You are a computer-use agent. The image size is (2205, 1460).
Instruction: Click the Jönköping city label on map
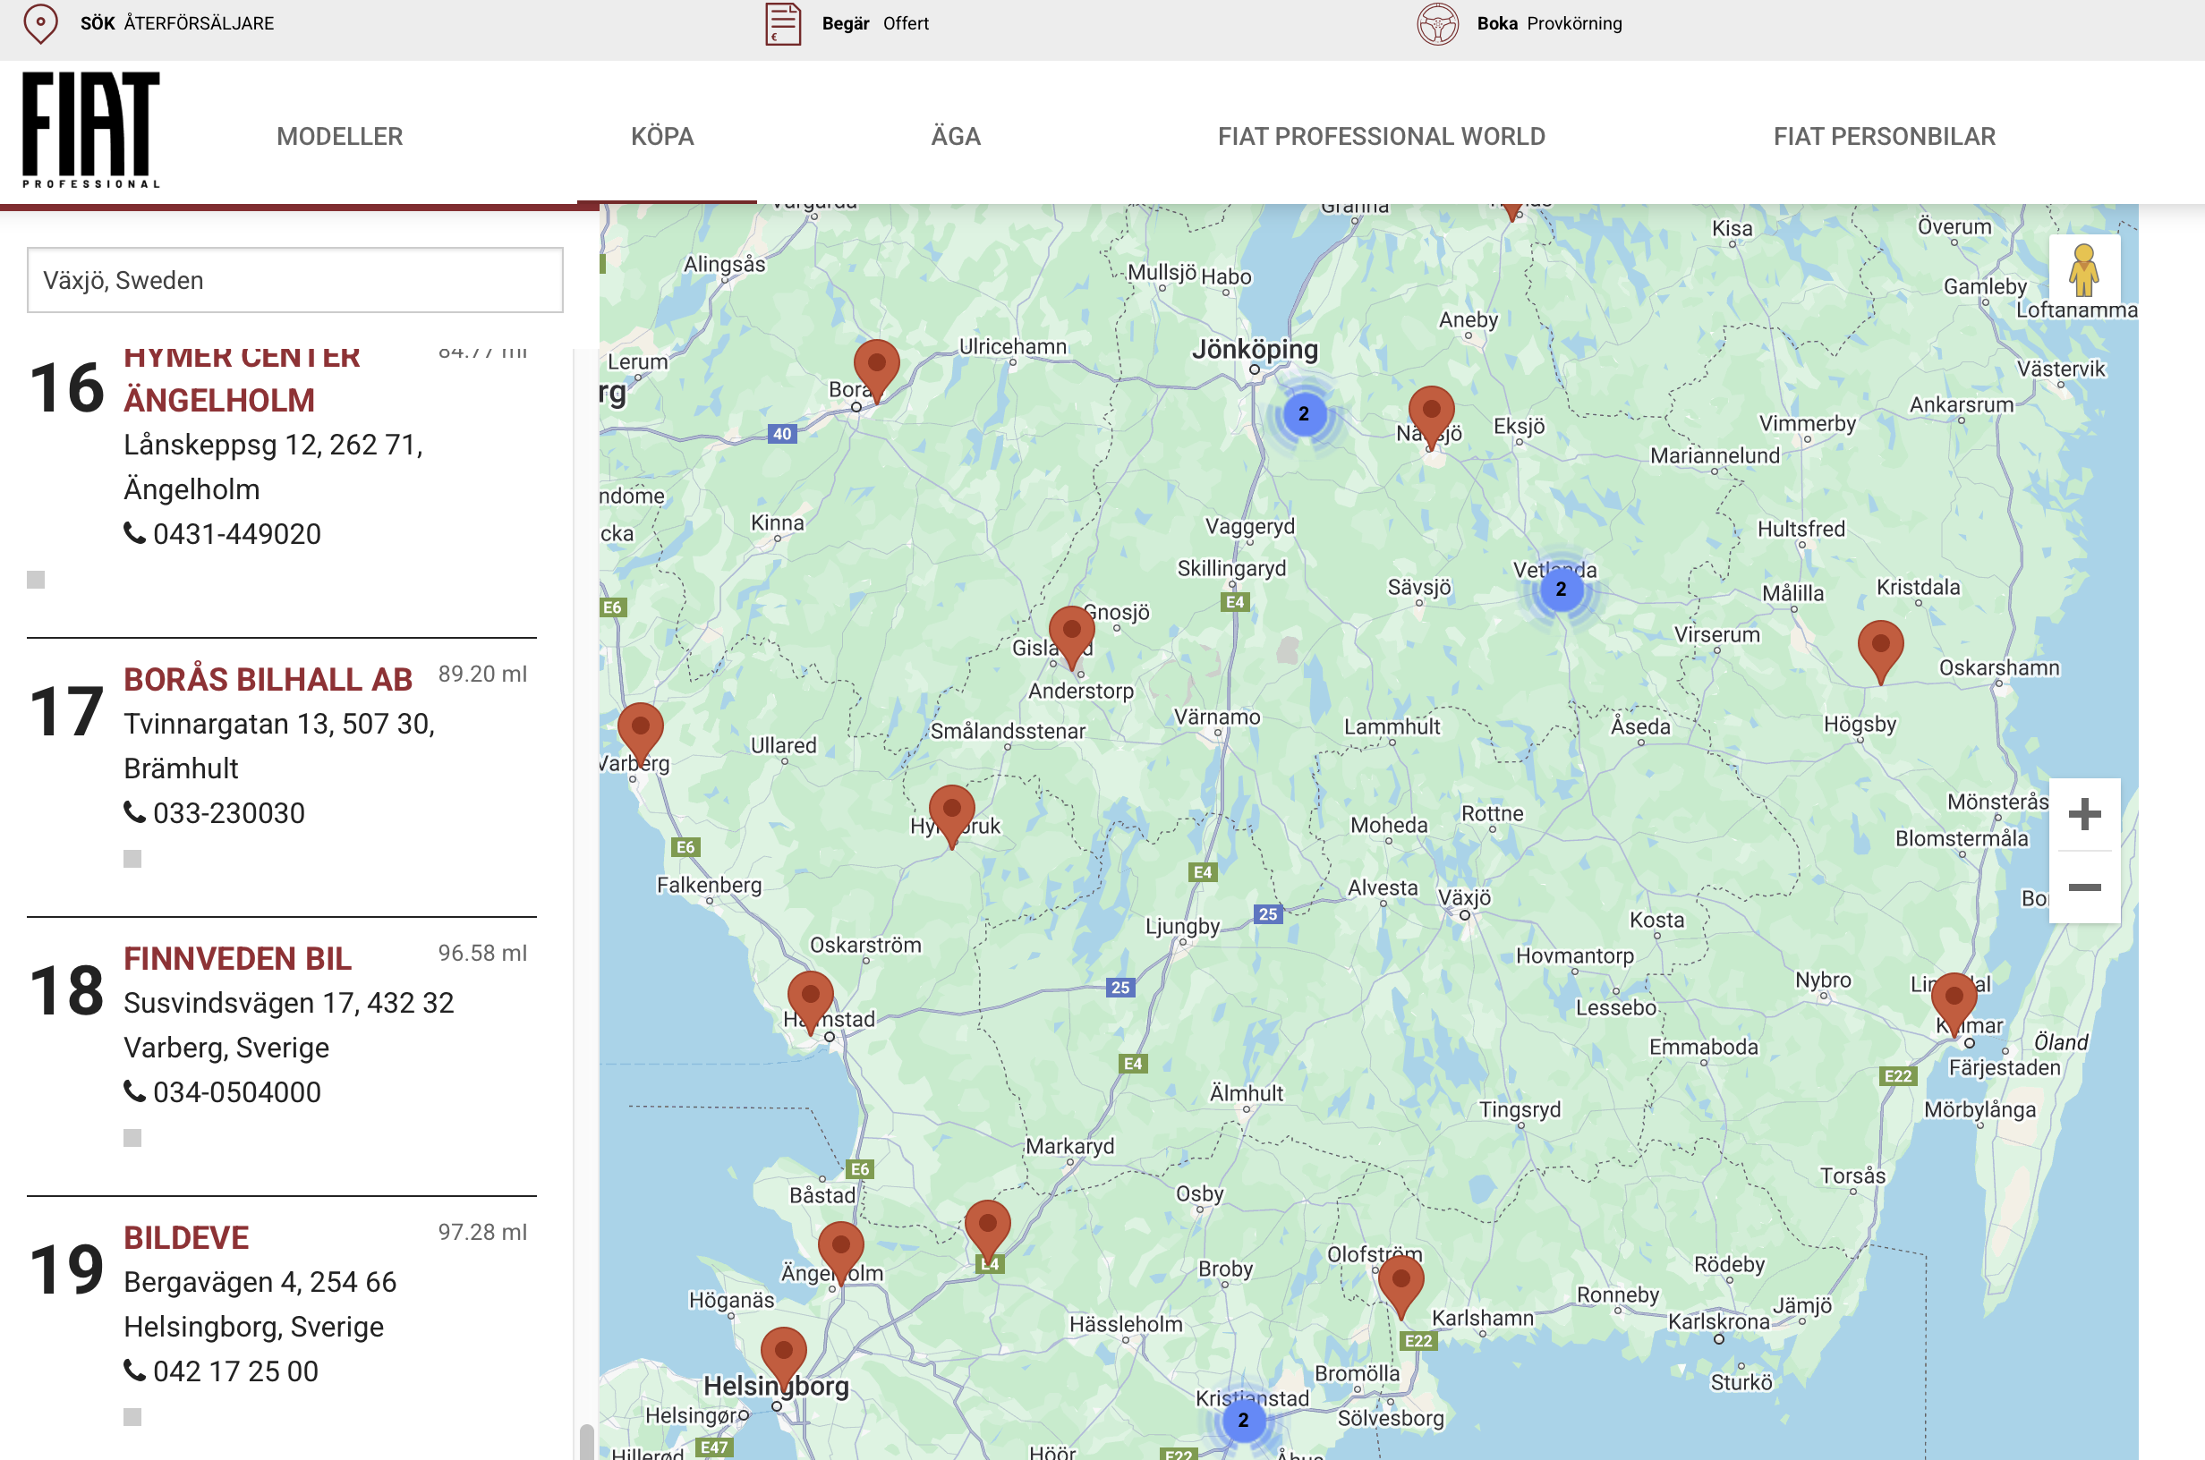pyautogui.click(x=1255, y=349)
